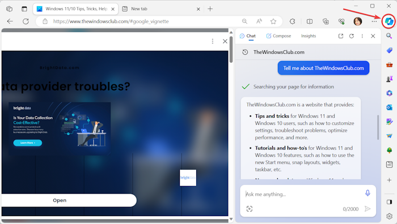Image resolution: width=397 pixels, height=224 pixels.
Task: Open the Outlook sidebar icon
Action: 389,107
